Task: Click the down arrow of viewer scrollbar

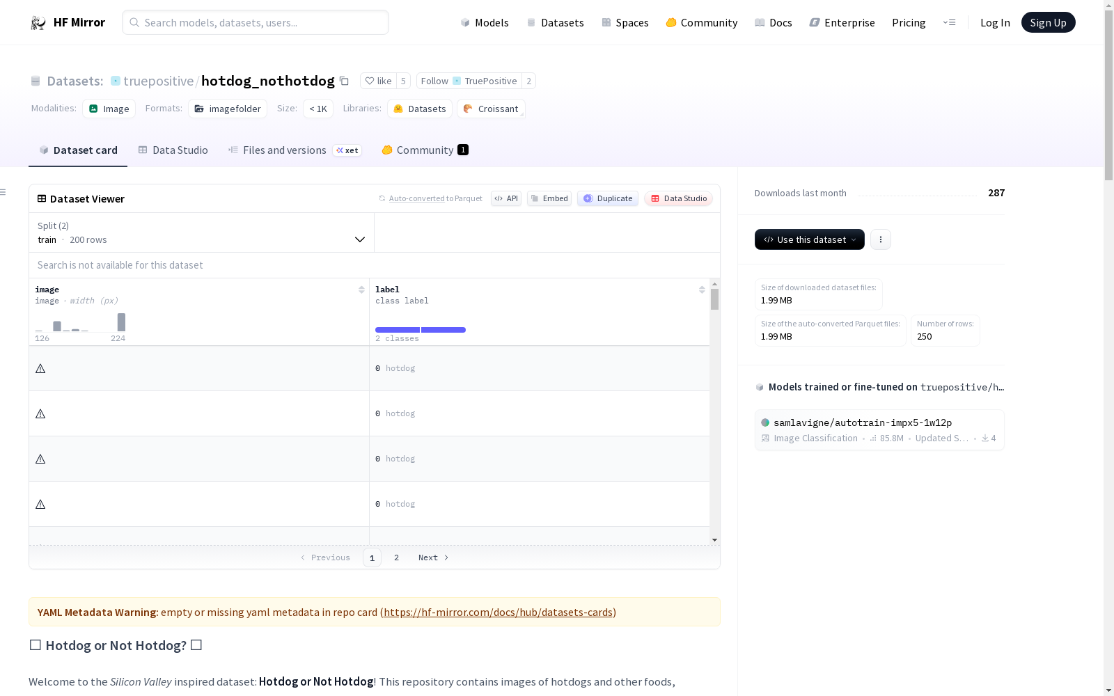Action: point(714,540)
